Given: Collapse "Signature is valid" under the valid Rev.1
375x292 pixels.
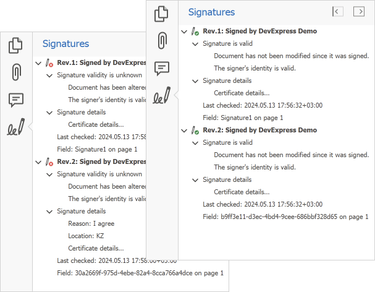Looking at the screenshot, I should tap(196, 44).
